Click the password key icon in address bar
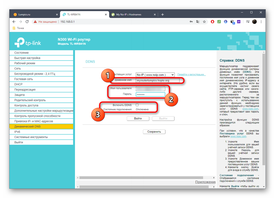 tap(191, 22)
